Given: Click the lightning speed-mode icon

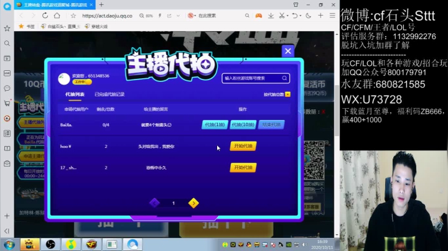Looking at the screenshot, I should [x=160, y=16].
